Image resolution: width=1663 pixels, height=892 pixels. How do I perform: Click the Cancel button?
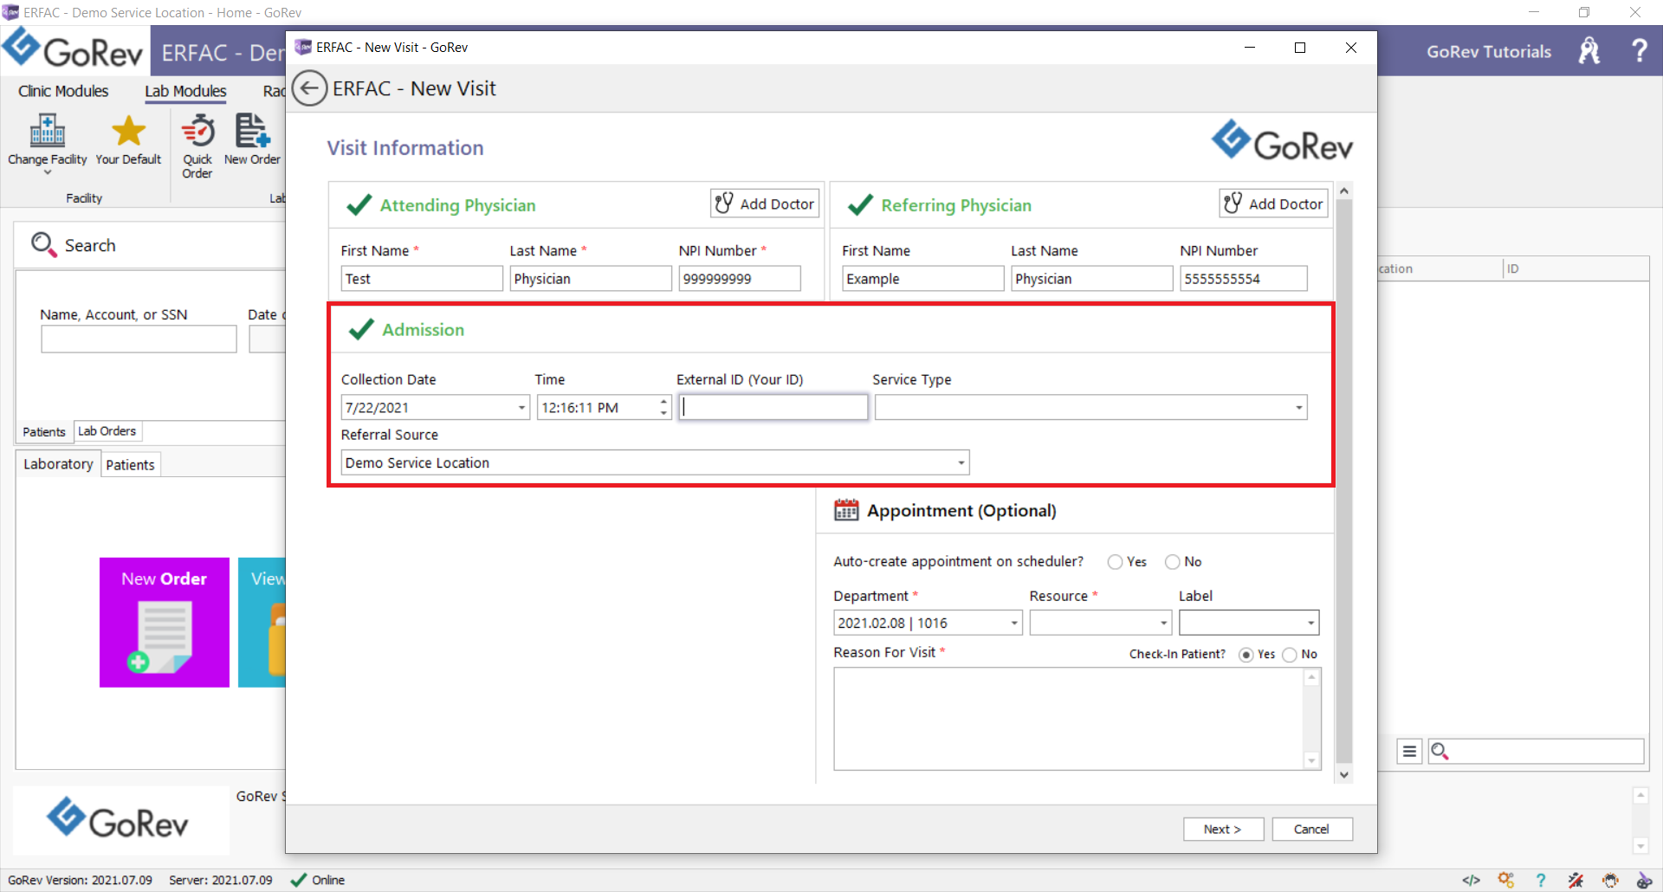(x=1311, y=829)
